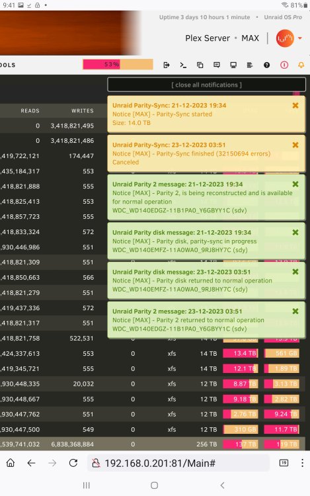Click reads value 424,337,613
This screenshot has height=496, width=310.
click(20, 353)
